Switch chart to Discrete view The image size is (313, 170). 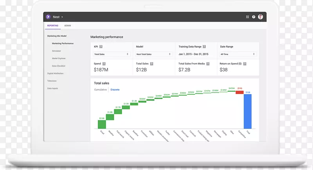[x=115, y=90]
